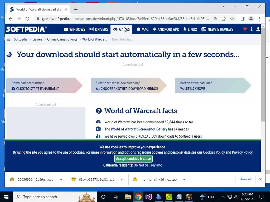
Task: Open Visual Studio from taskbar
Action: click(x=148, y=197)
